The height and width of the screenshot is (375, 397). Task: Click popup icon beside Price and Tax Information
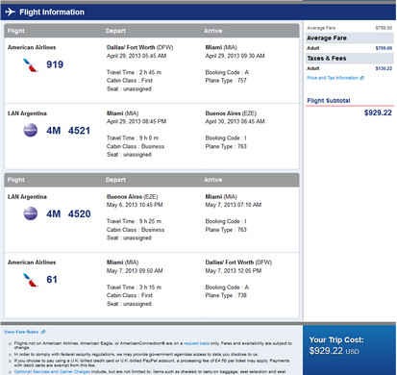click(x=362, y=78)
